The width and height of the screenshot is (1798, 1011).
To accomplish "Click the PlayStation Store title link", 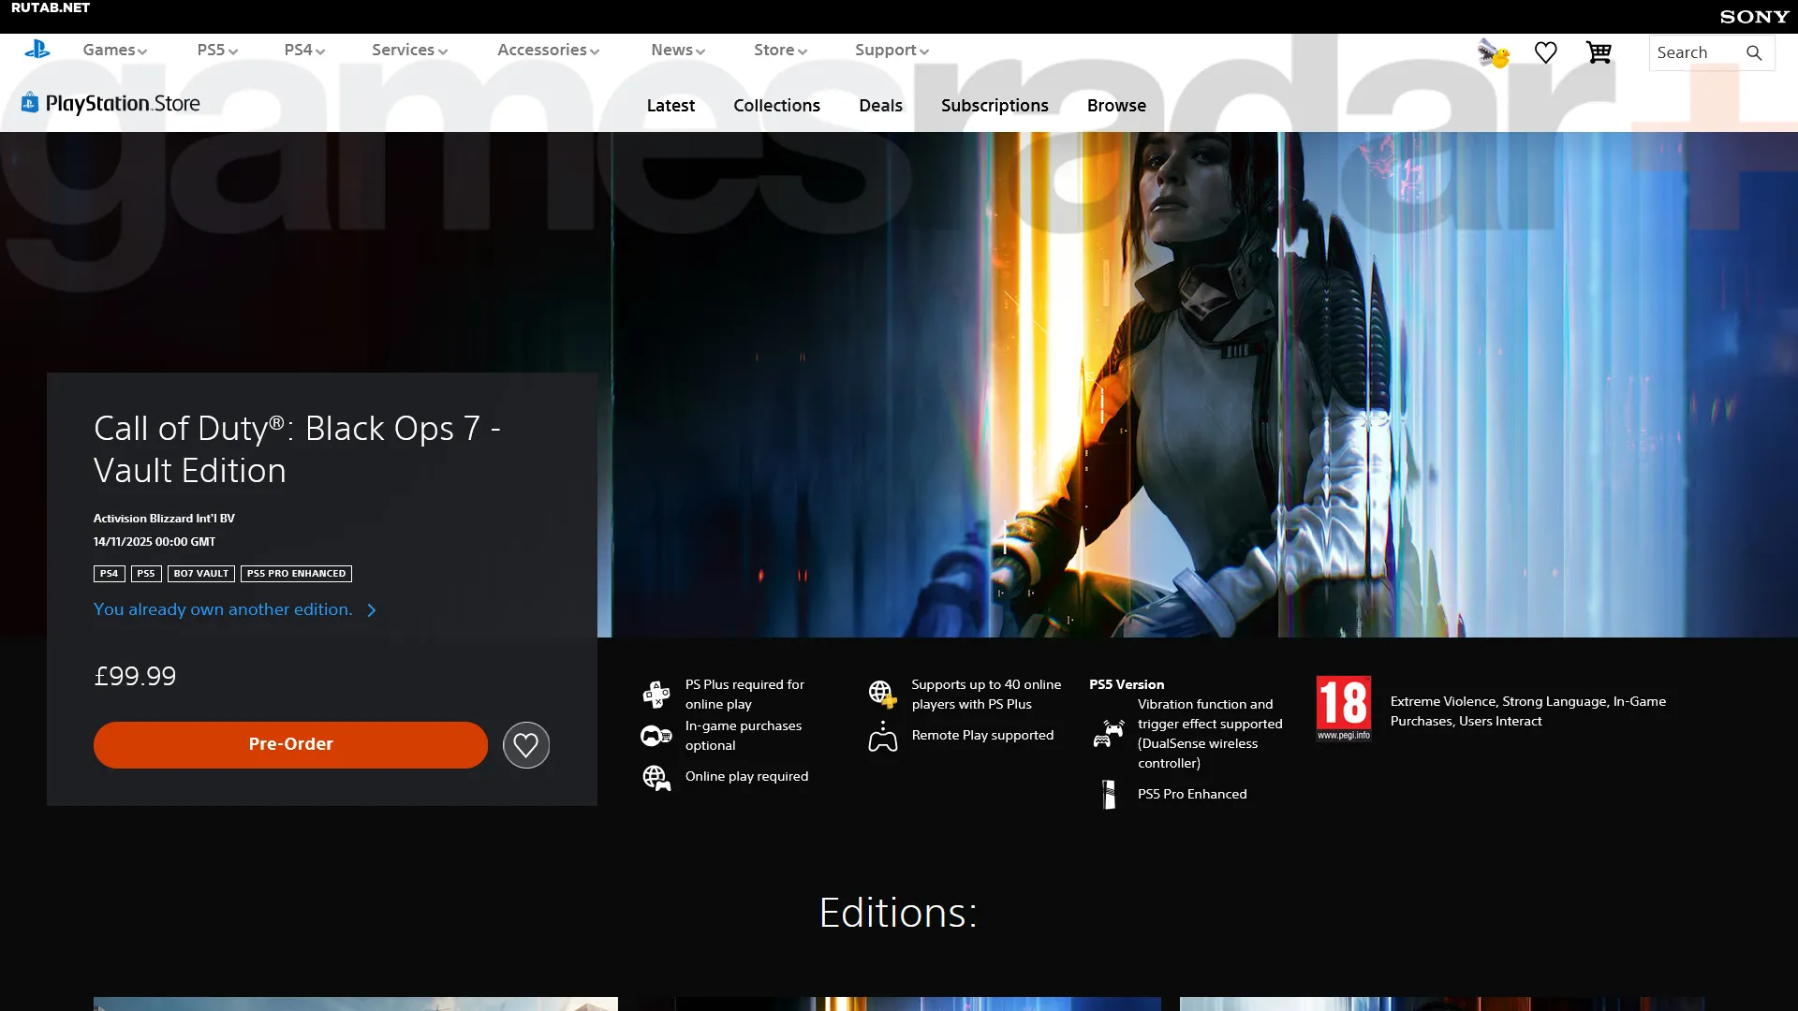I will [123, 103].
